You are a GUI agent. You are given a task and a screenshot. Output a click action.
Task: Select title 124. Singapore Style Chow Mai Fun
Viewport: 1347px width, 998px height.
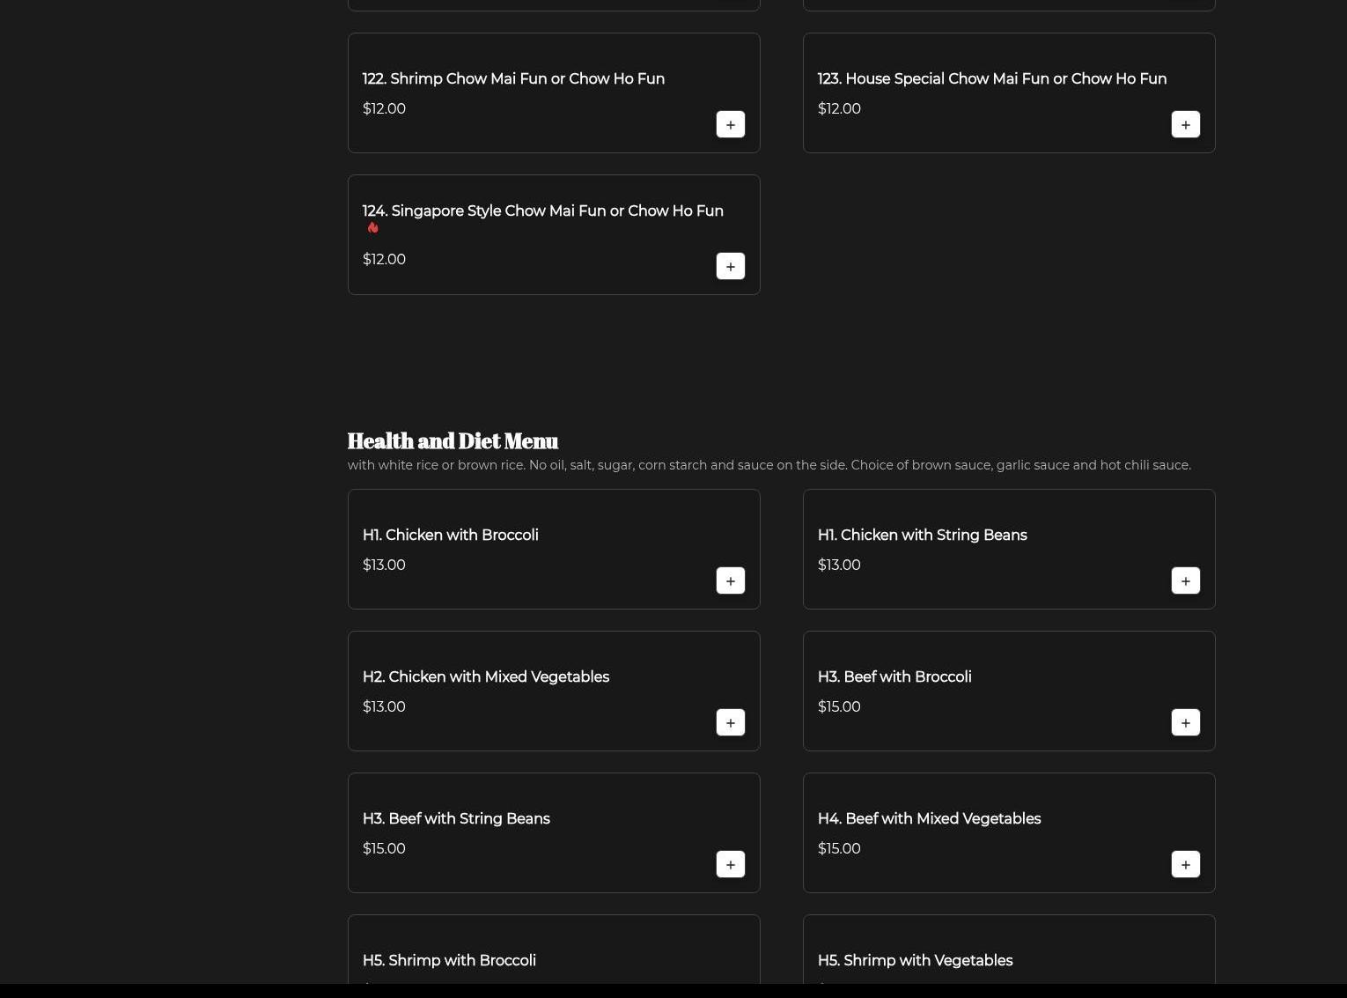[543, 211]
